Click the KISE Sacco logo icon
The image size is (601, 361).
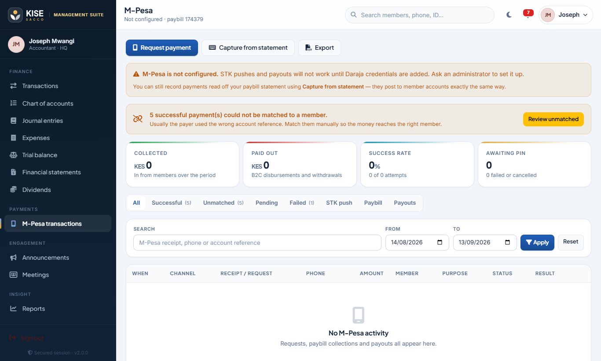(x=16, y=15)
